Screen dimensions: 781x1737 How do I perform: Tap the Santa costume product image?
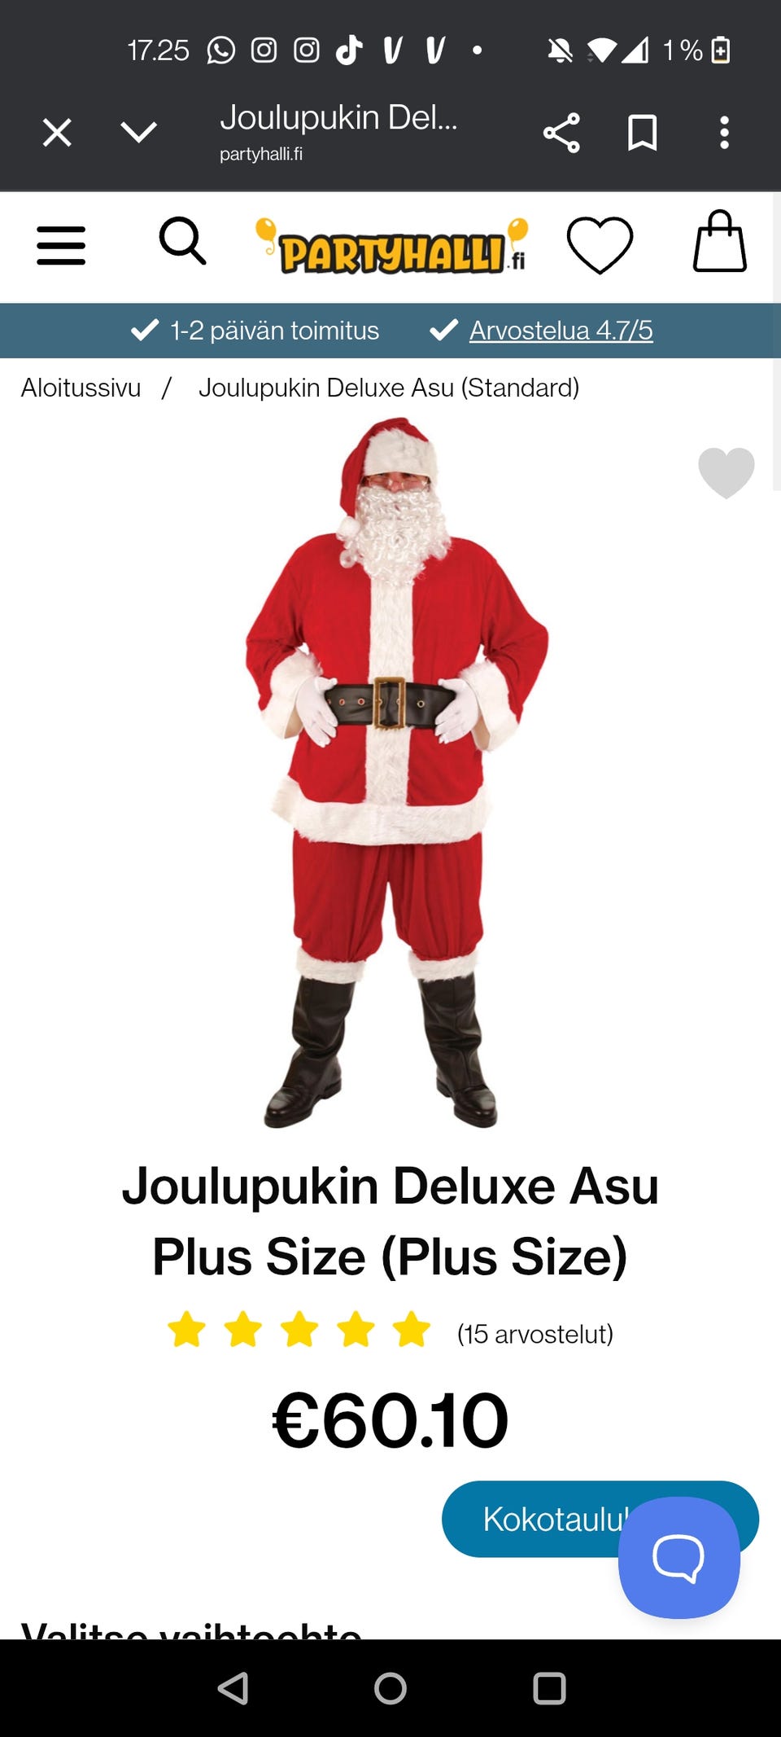(395, 772)
